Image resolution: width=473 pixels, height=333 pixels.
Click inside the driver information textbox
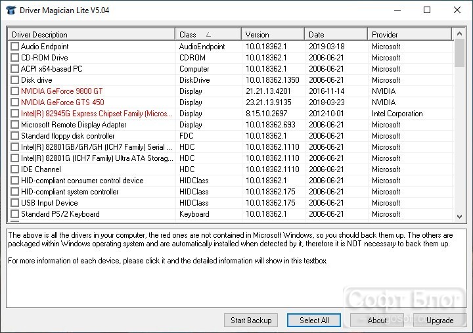tap(236, 268)
